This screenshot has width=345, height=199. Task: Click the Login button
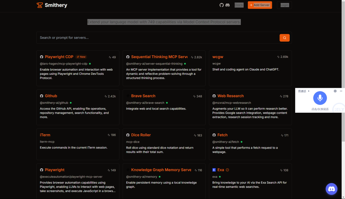[x=284, y=5]
